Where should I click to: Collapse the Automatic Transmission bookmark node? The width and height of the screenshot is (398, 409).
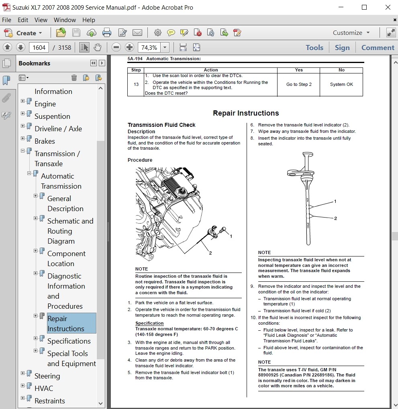29,173
